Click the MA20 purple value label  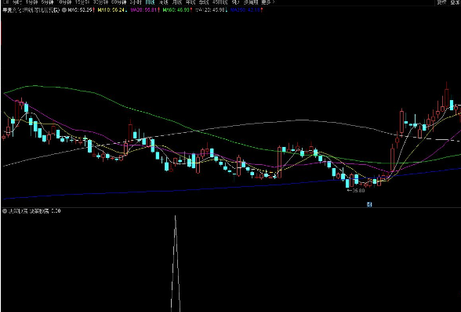click(x=145, y=10)
